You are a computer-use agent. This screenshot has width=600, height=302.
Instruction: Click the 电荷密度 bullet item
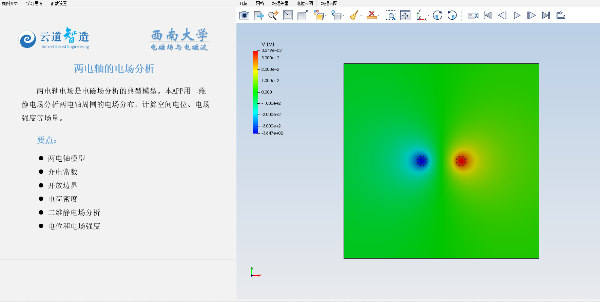click(x=63, y=199)
